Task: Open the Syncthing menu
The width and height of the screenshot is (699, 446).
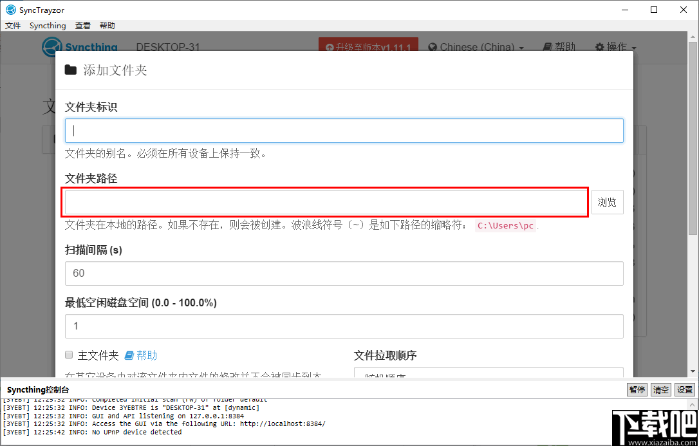Action: [48, 25]
